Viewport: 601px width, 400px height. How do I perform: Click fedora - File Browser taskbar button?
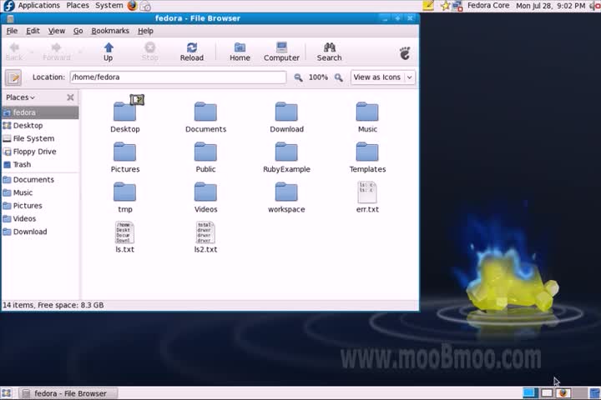(x=69, y=393)
